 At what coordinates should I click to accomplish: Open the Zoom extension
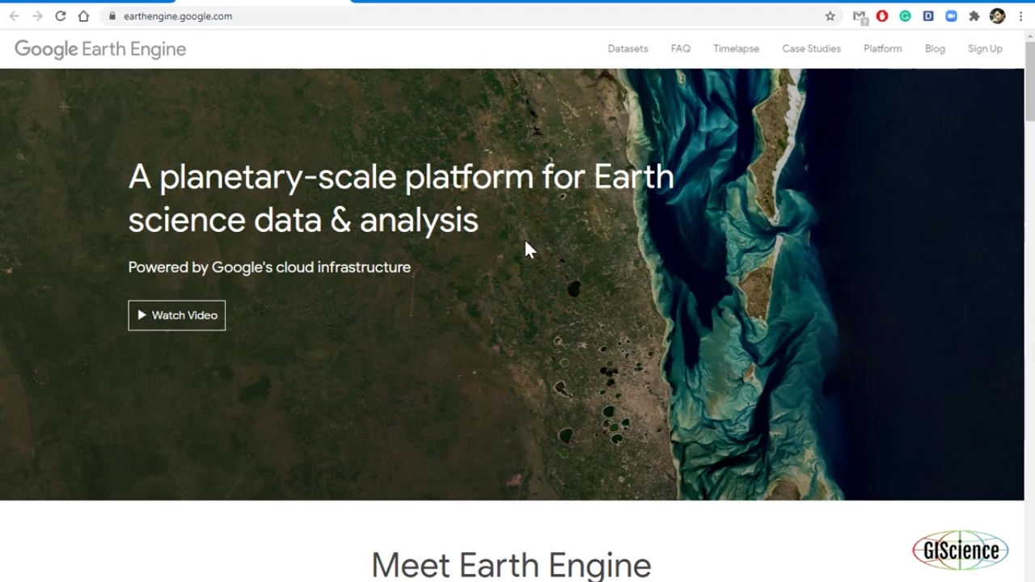click(x=952, y=16)
